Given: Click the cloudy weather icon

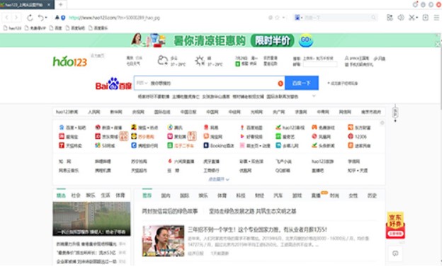Looking at the screenshot, I should (163, 61).
